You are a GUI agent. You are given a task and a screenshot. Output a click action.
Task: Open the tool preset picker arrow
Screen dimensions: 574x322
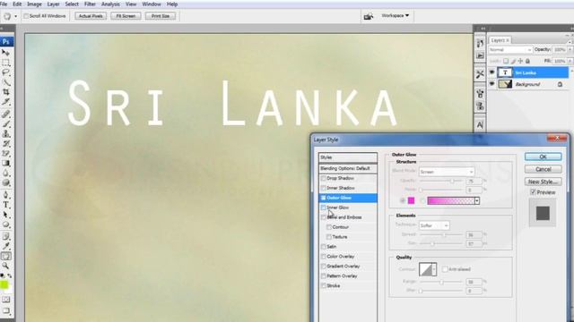15,16
